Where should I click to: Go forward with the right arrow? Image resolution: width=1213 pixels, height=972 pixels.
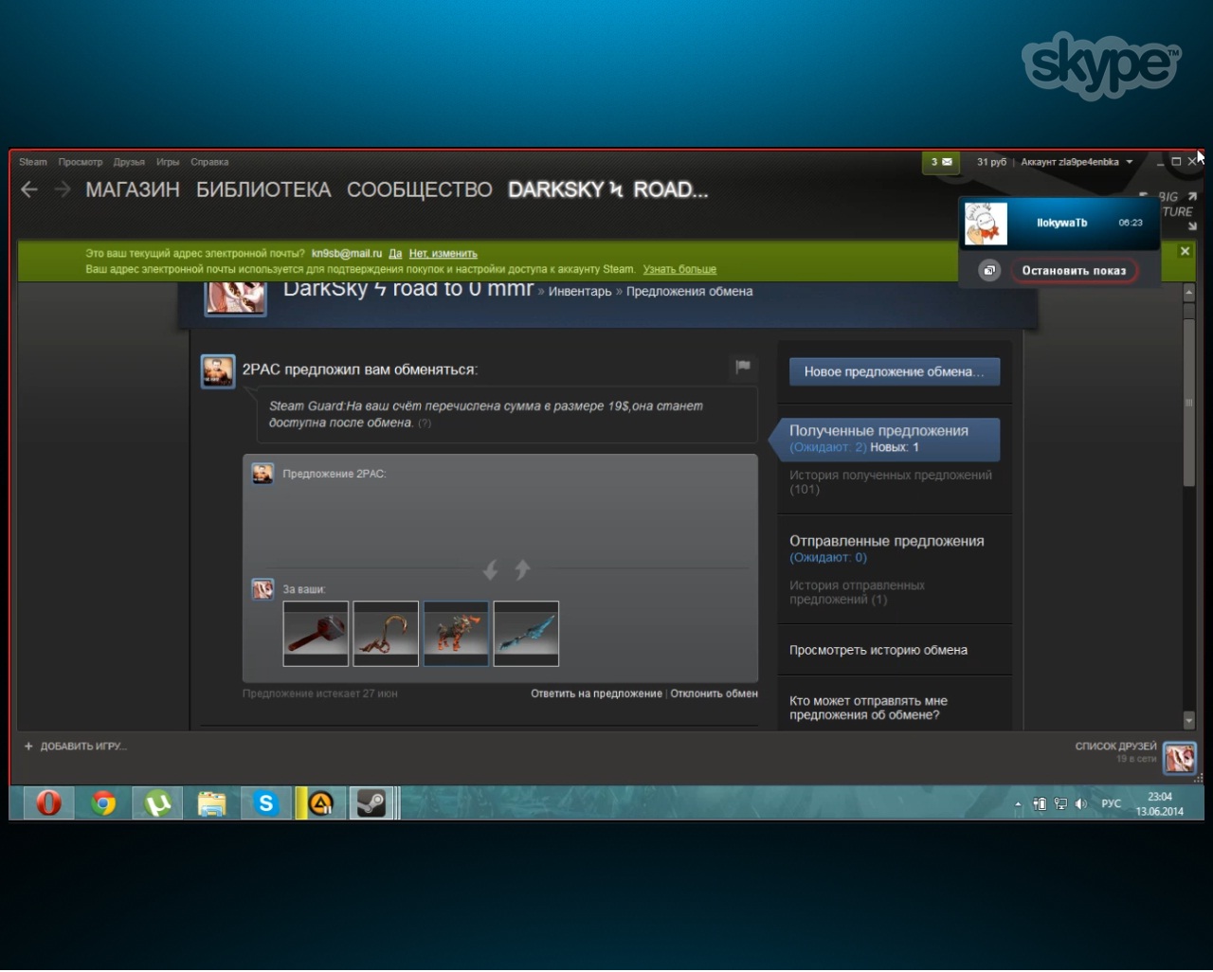click(63, 189)
